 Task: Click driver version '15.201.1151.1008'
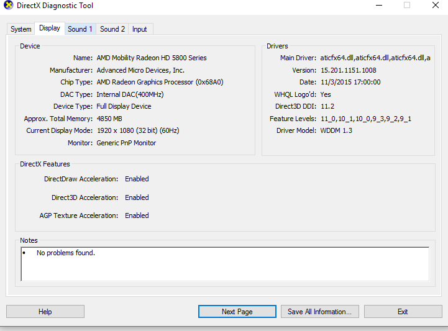pos(349,70)
